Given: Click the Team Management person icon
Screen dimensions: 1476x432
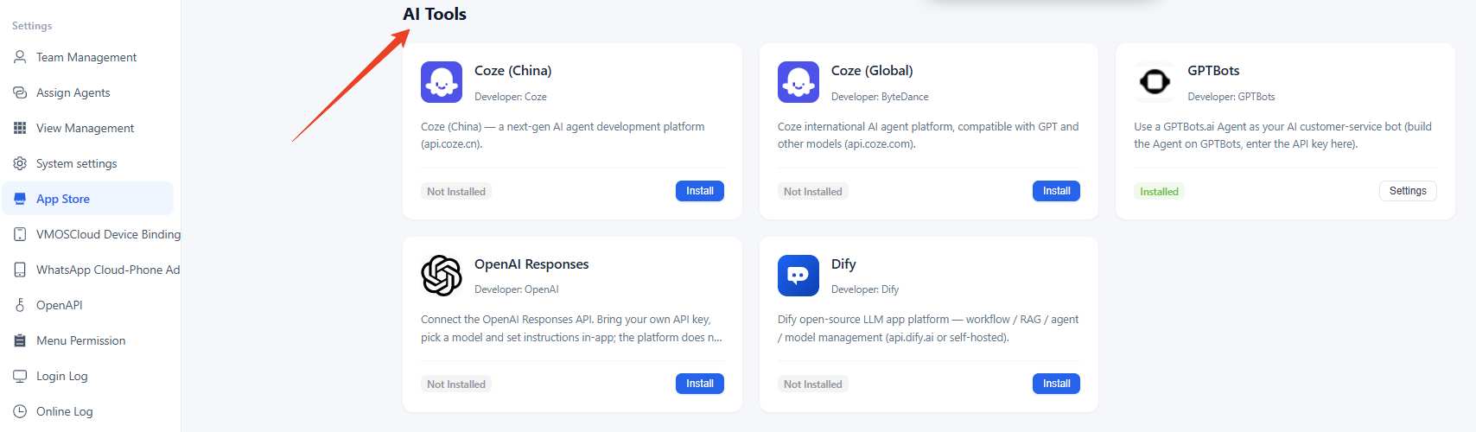Looking at the screenshot, I should pos(20,57).
